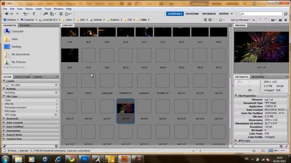
Task: Switch to the Filmstrip workspace
Action: [x=192, y=14]
